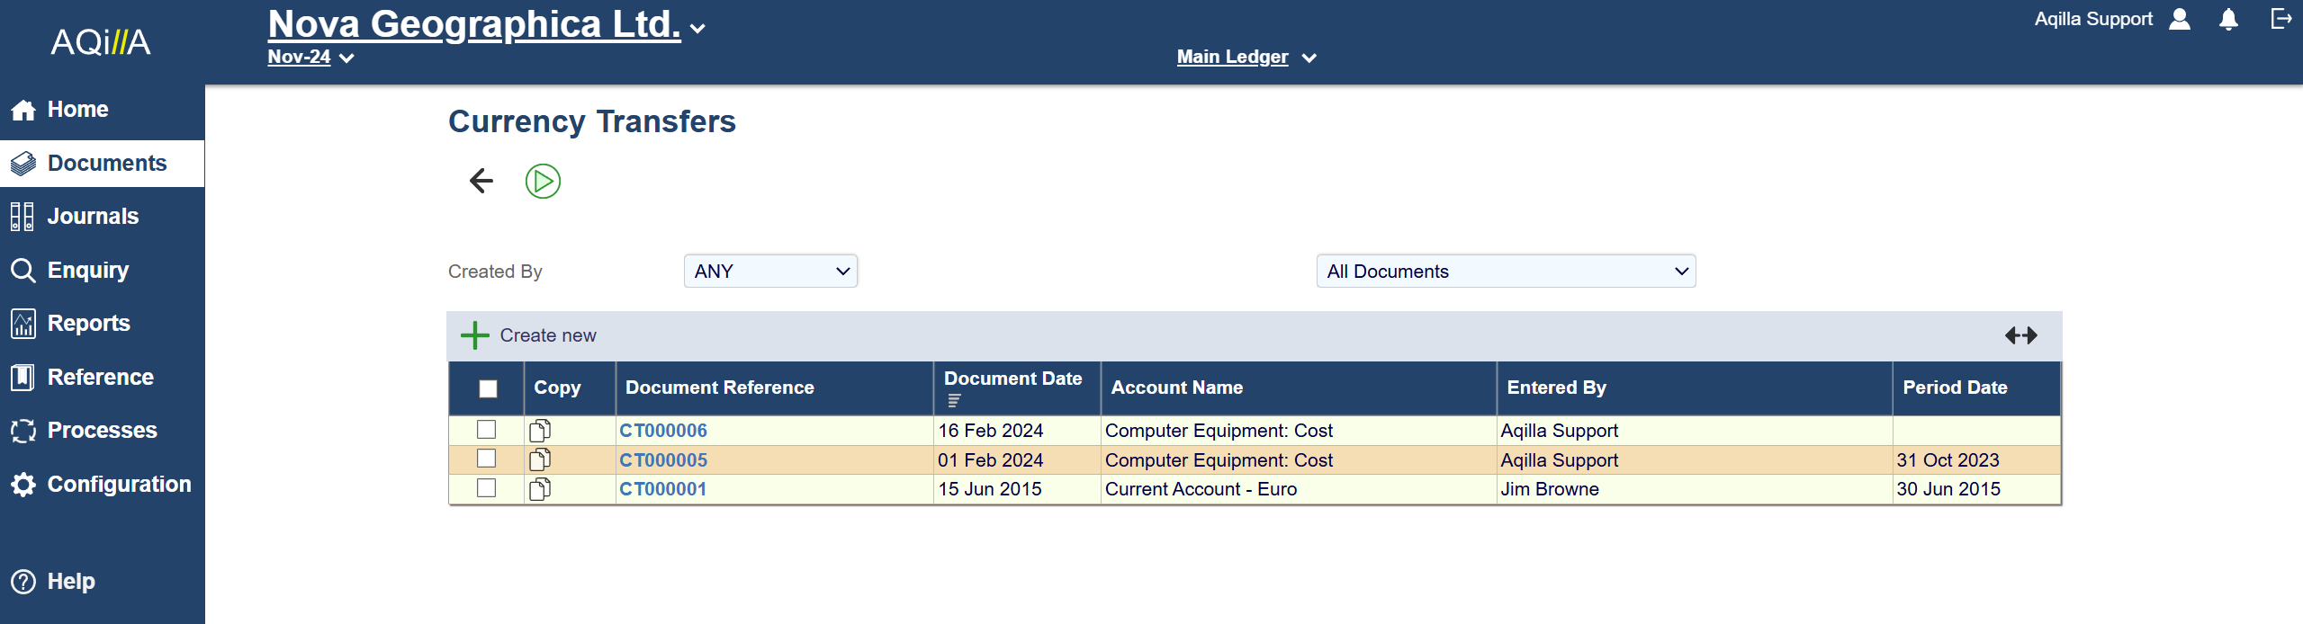The image size is (2303, 624).
Task: Copy document CT000006 using copy icon
Action: [540, 431]
